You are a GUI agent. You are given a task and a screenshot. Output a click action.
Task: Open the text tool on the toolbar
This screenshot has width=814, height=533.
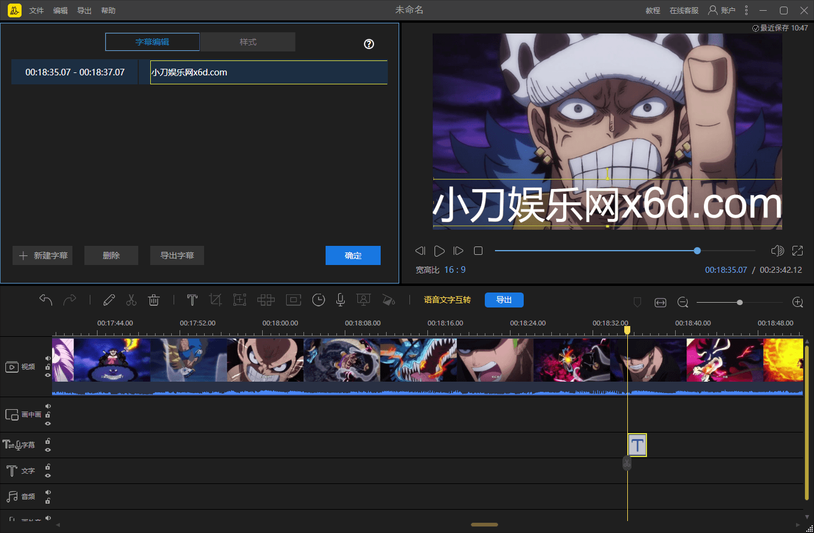(x=192, y=300)
